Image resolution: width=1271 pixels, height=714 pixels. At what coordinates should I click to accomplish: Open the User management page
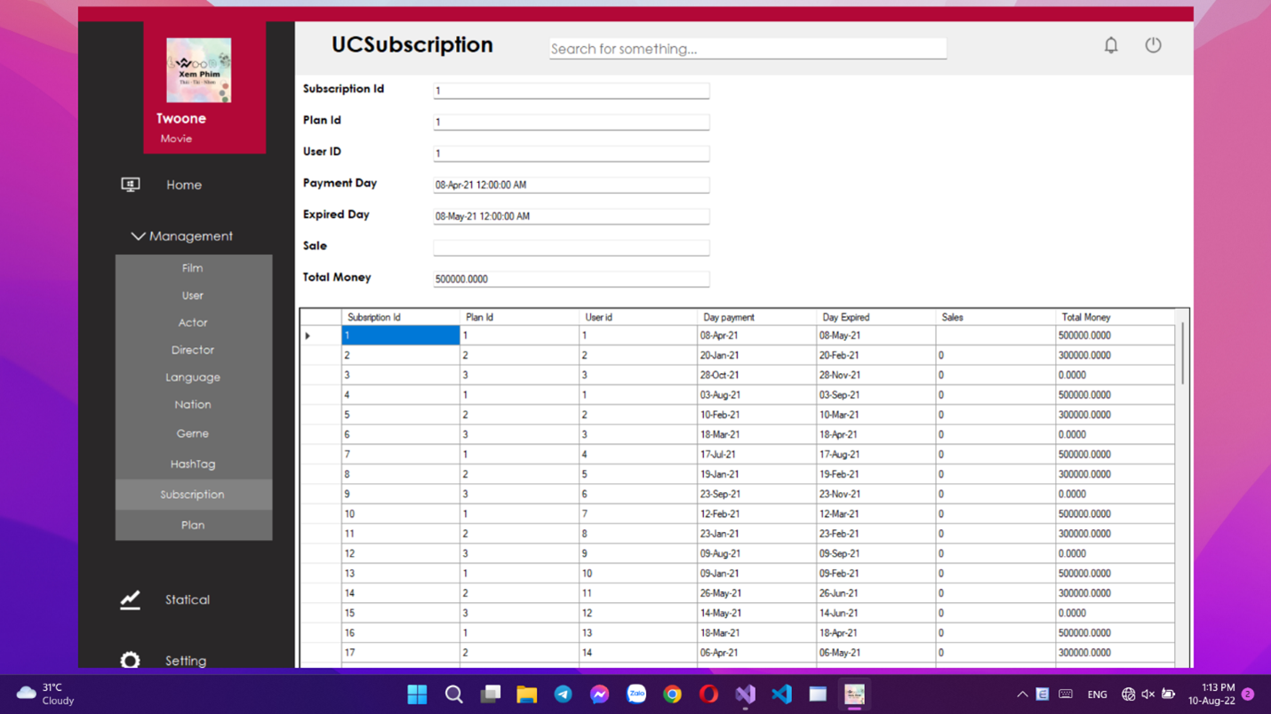pyautogui.click(x=193, y=296)
